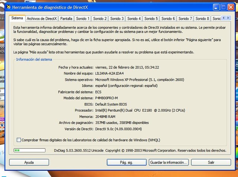Switch to the Sonido 5 tab
Image resolution: width=238 pixels, height=177 pixels.
pos(151,19)
